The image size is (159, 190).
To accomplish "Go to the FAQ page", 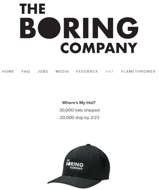I will (x=26, y=71).
